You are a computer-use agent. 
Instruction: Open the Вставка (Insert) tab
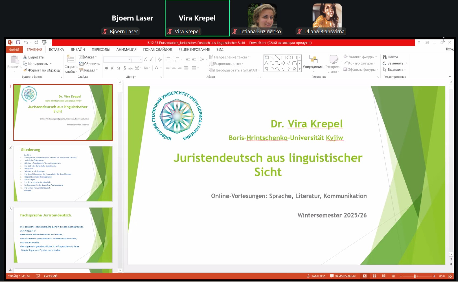click(x=56, y=50)
